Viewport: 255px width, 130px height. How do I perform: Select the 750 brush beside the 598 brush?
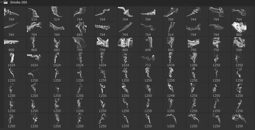click(x=216, y=44)
